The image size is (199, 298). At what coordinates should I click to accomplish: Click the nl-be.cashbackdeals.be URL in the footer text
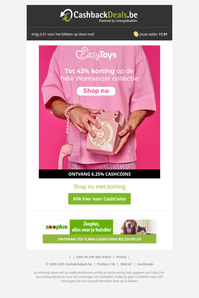100,275
